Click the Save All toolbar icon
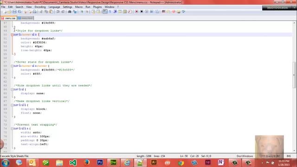Viewport: 297px width, 167px height. coord(19,12)
